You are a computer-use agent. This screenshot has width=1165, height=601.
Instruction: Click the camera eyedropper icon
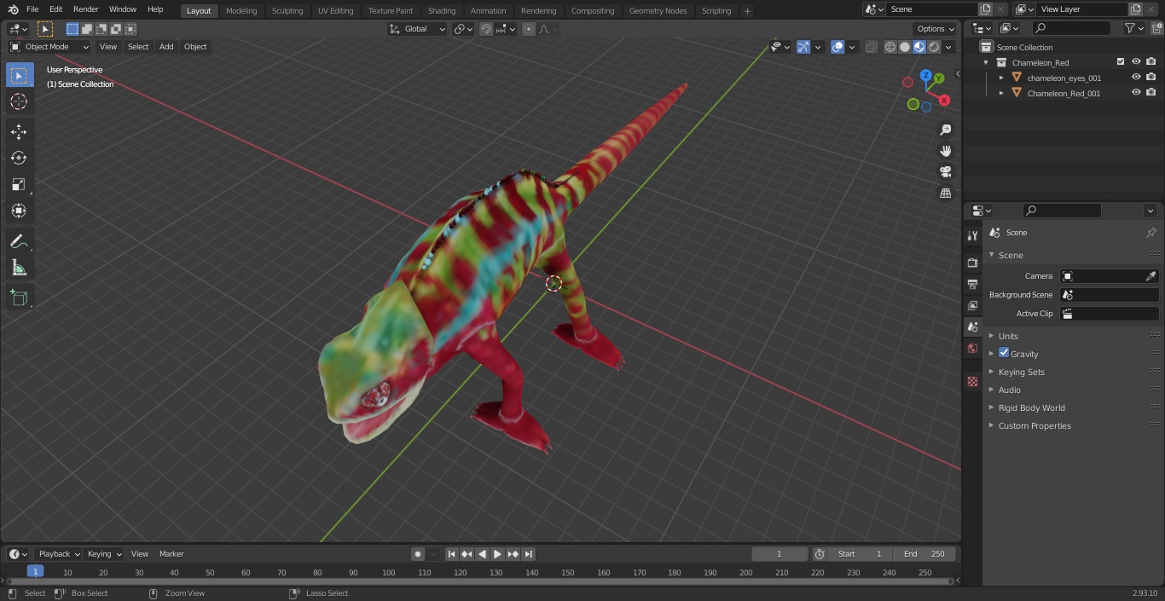(1151, 276)
